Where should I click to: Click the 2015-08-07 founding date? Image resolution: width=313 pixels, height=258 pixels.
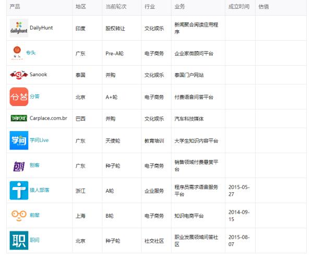[x=239, y=240]
